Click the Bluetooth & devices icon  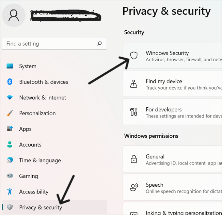pyautogui.click(x=10, y=82)
